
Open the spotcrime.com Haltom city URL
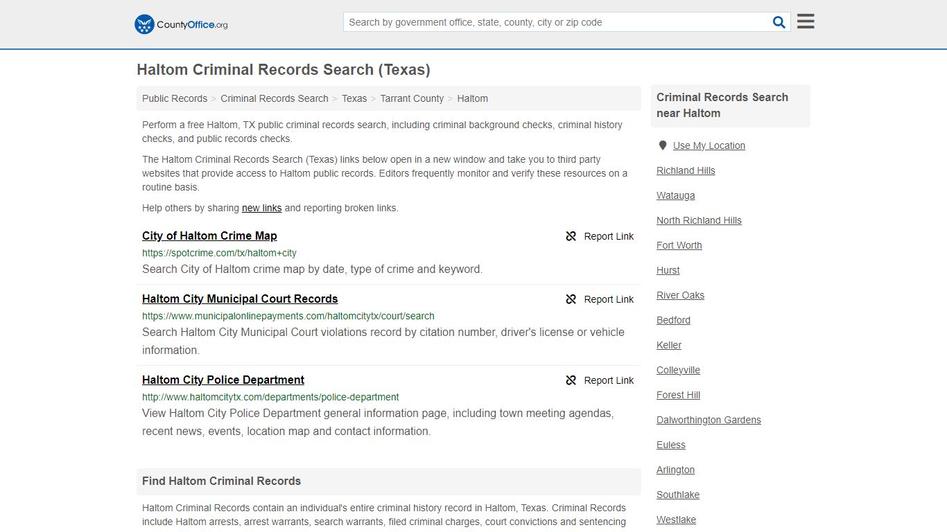219,253
